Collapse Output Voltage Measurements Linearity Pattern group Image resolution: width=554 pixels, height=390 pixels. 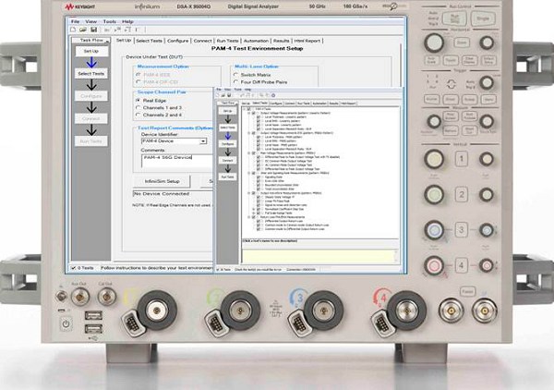tap(249, 113)
